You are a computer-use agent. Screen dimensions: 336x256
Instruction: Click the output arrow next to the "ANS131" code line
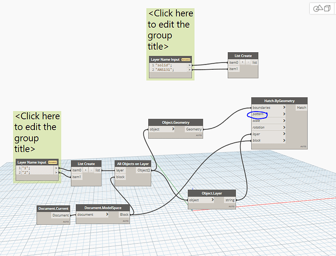189,70
